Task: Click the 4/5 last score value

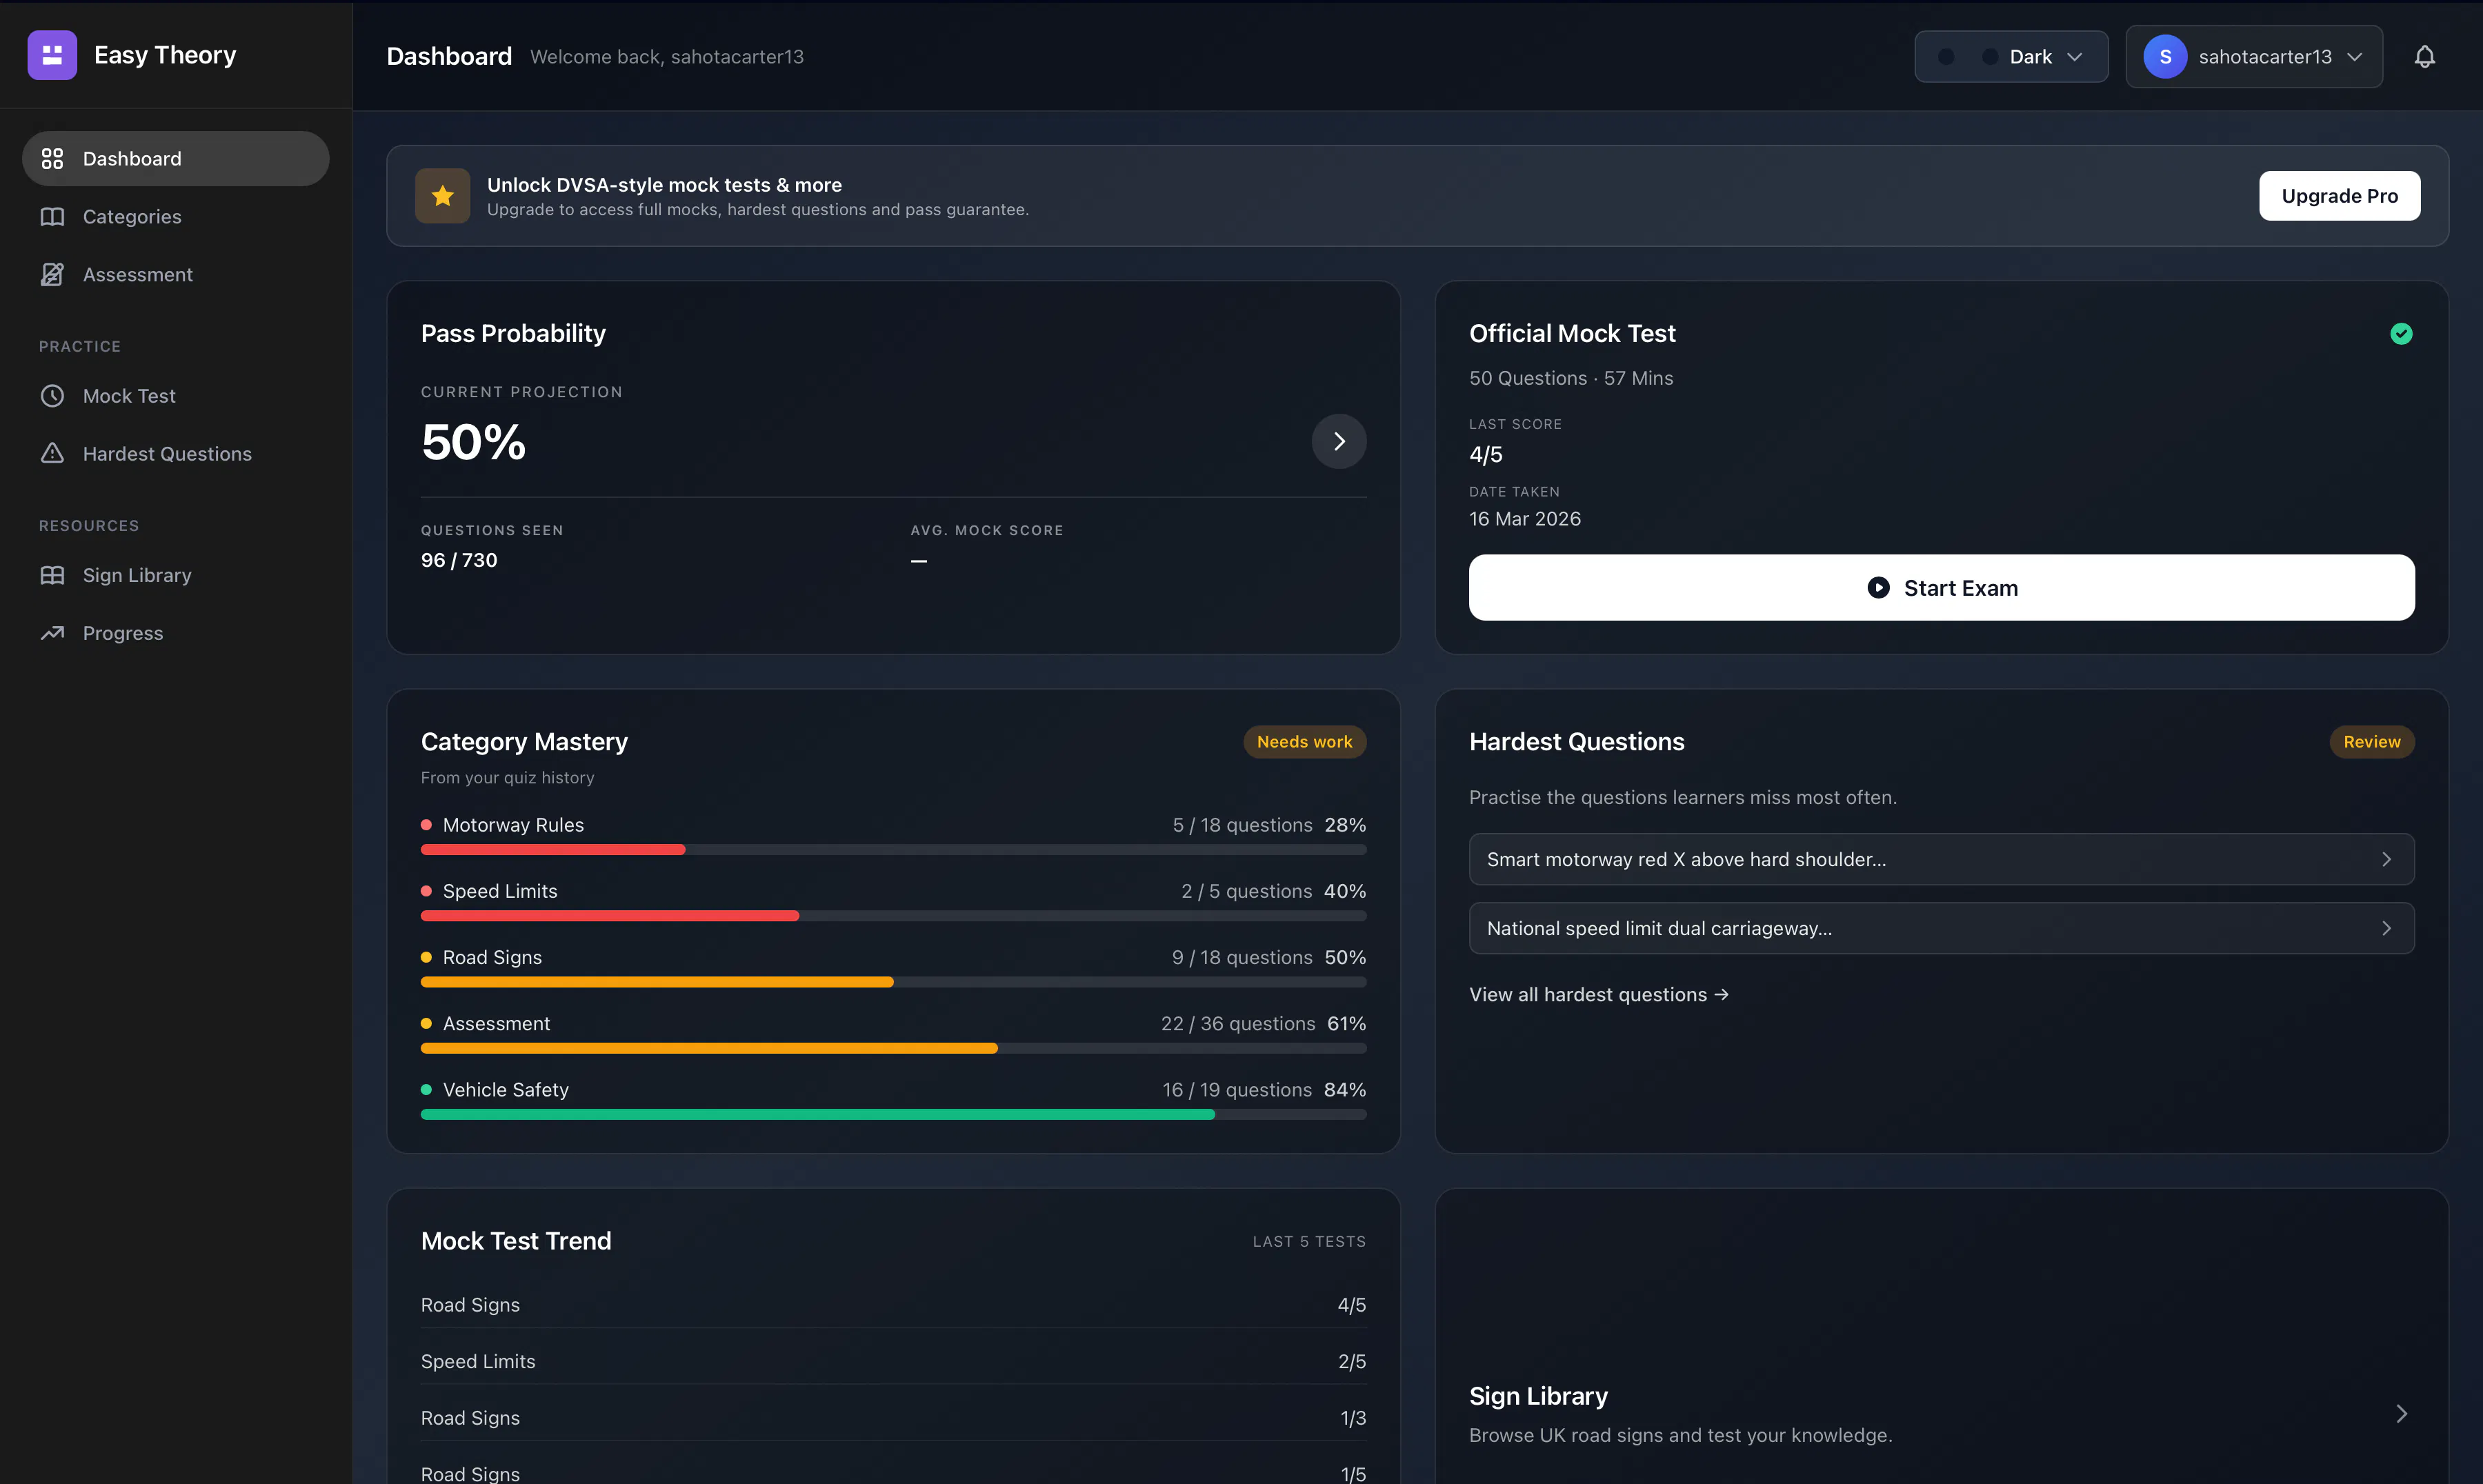Action: (1486, 455)
